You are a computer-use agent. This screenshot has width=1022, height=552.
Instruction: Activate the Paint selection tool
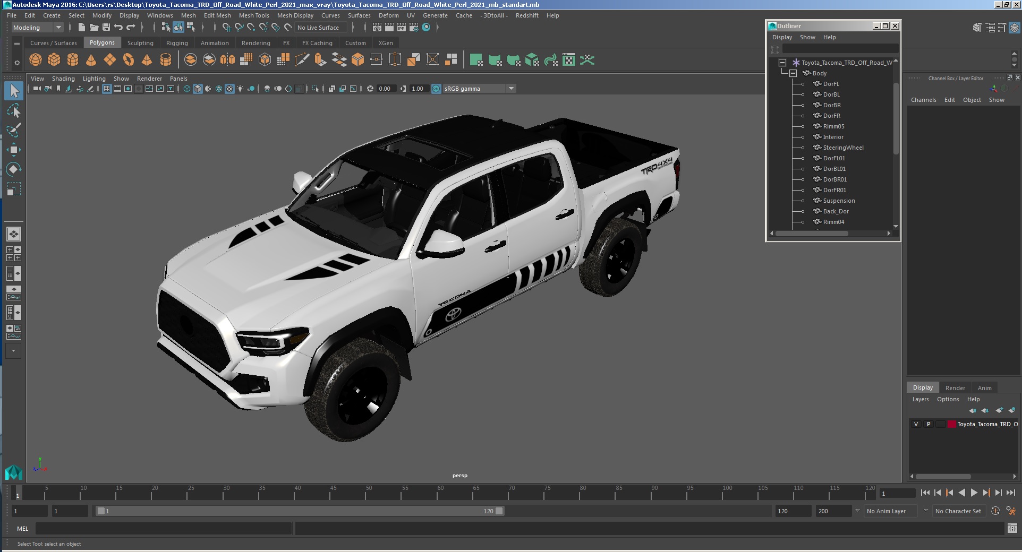click(14, 130)
